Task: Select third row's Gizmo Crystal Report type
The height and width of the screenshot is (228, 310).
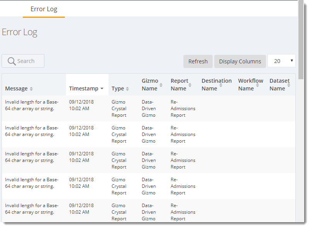Action: point(119,160)
